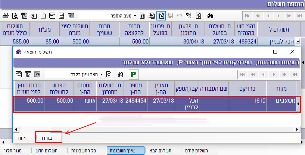Click the dialog horizontal scrollbar

coord(156,128)
